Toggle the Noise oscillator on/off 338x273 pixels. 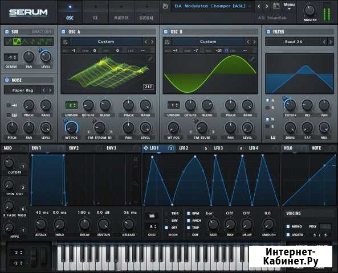click(7, 80)
